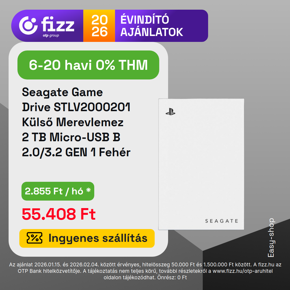
Task: Click the vertical Easy-shop text
Action: coord(271,238)
